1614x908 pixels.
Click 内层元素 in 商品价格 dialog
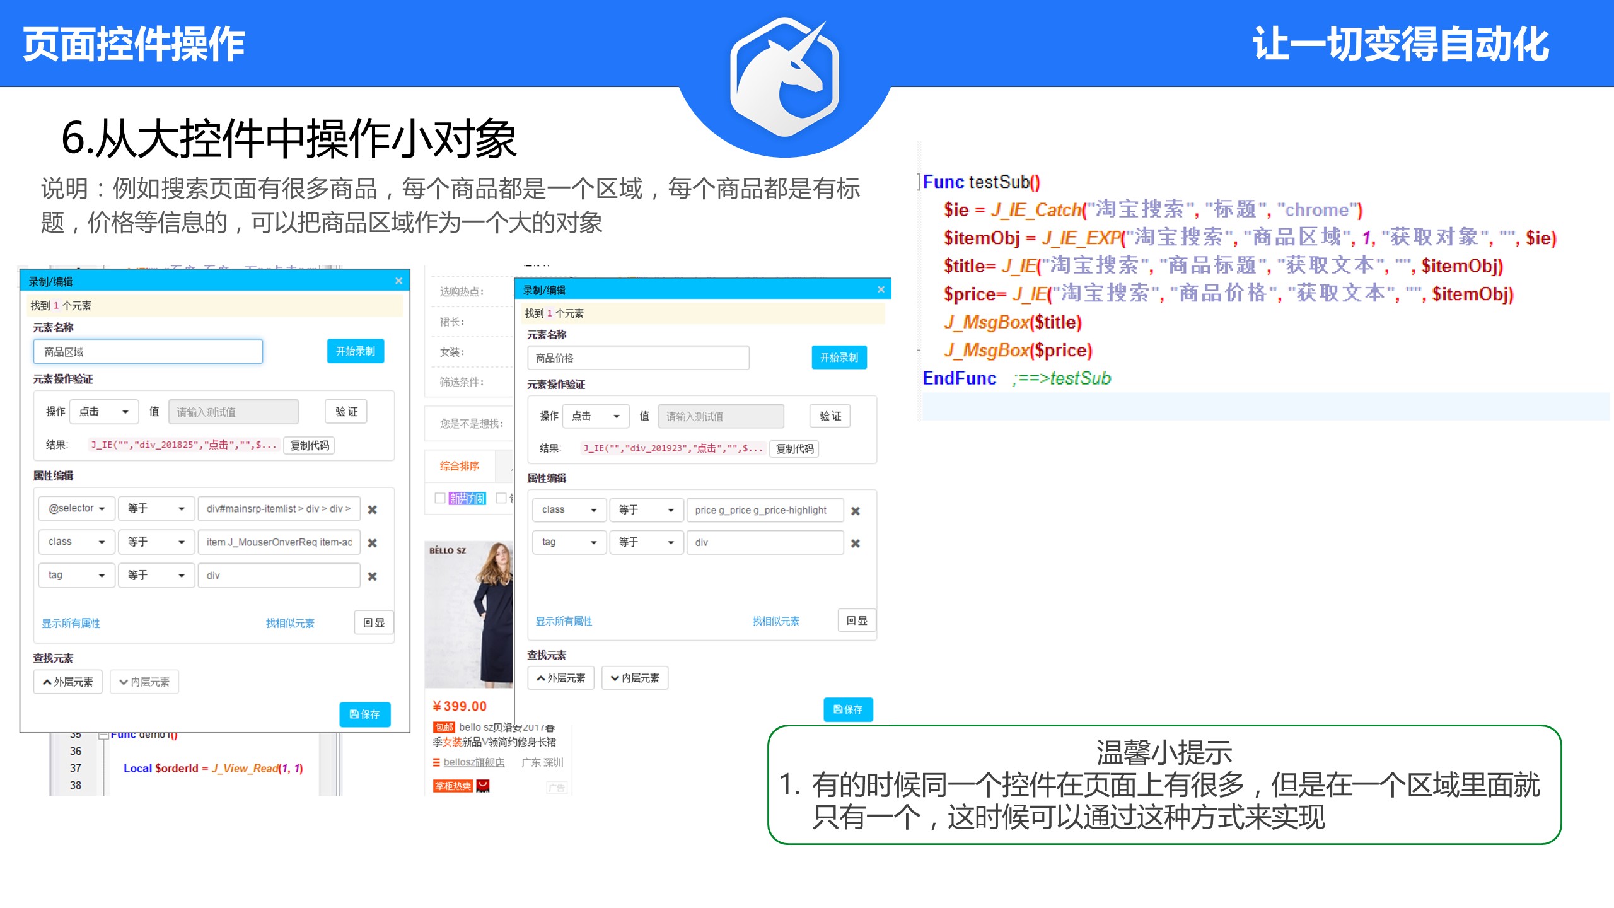[x=635, y=678]
